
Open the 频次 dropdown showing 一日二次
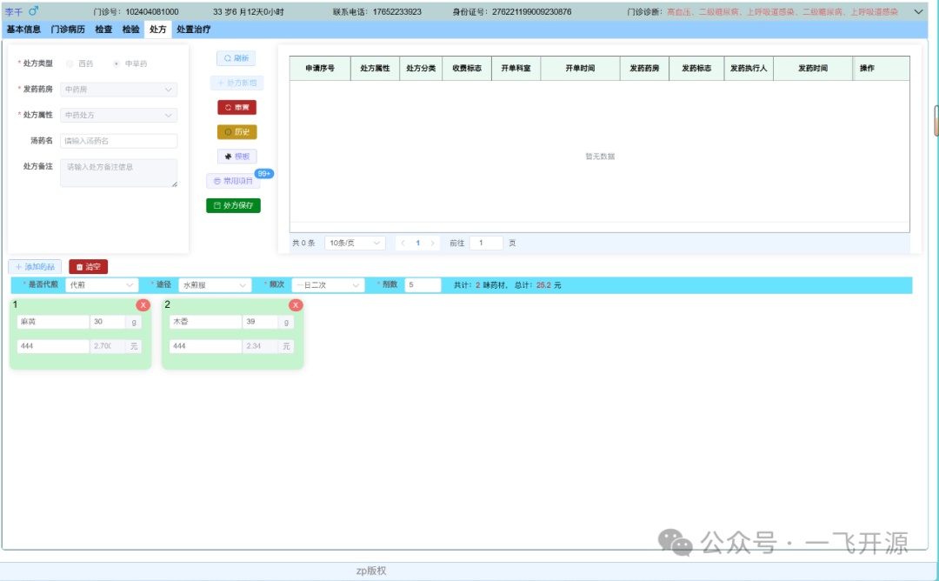point(328,285)
